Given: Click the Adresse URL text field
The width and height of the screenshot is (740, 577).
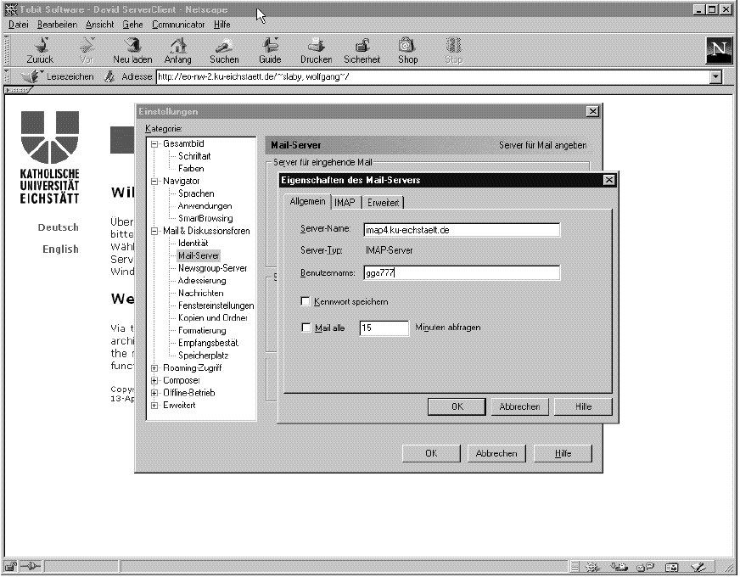Looking at the screenshot, I should 434,76.
